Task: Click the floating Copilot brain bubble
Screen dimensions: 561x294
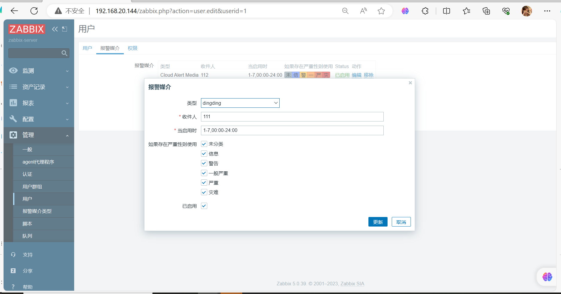Action: pos(547,277)
